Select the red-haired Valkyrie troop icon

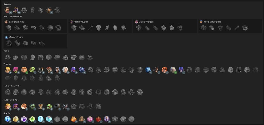(x=165, y=70)
